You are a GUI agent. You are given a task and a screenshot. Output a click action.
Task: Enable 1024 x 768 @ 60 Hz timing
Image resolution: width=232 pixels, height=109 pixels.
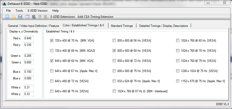(178, 41)
